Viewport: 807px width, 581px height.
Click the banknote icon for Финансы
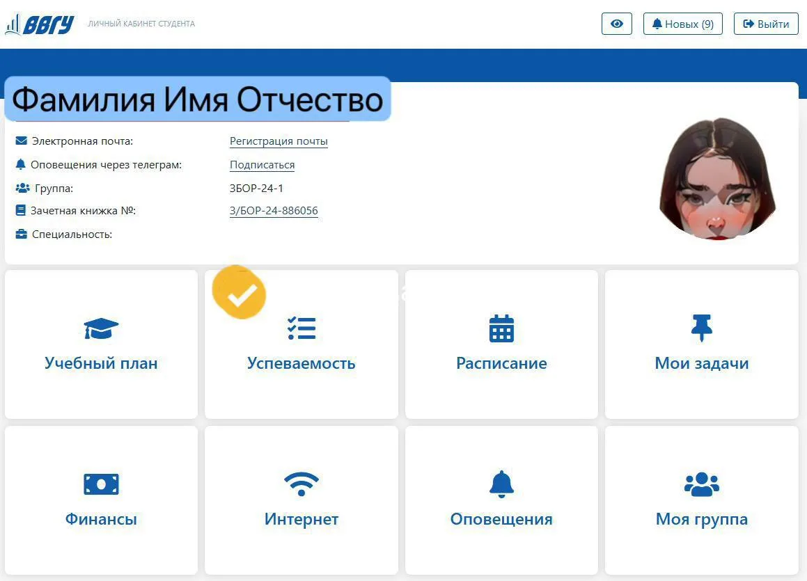(101, 484)
